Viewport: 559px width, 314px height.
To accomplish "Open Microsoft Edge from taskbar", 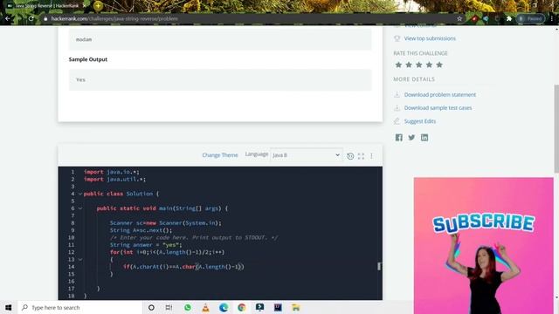I will pyautogui.click(x=224, y=307).
